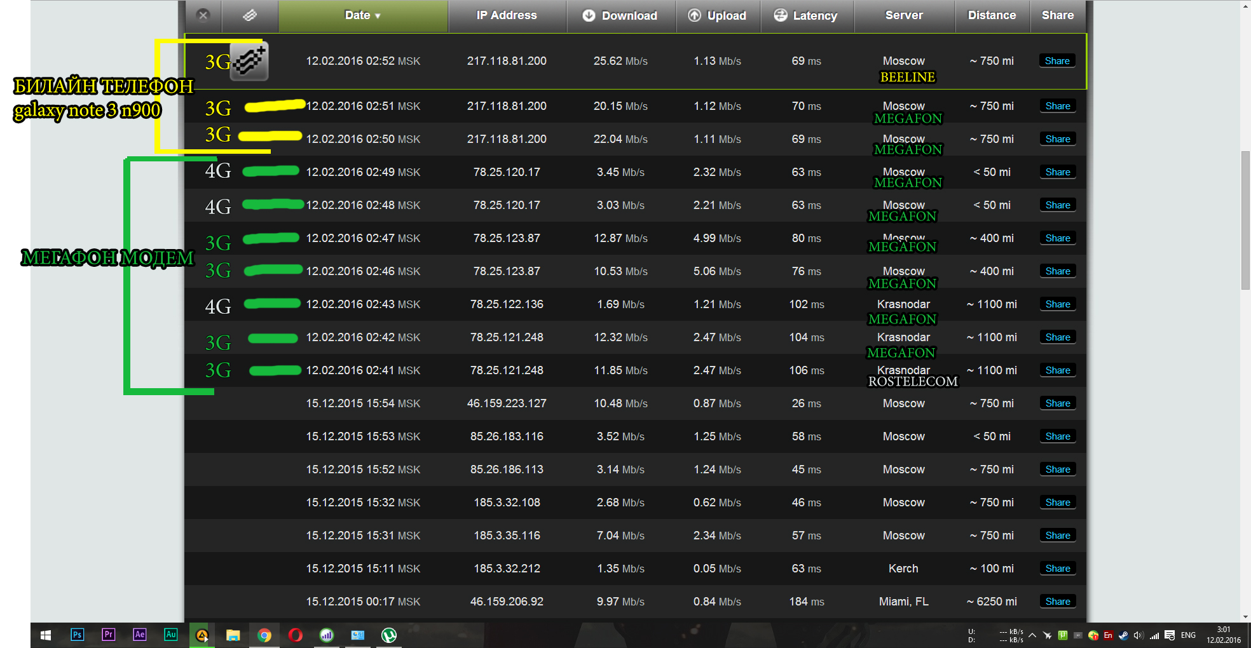This screenshot has width=1251, height=648.
Task: Select IP address 46.159.223.127
Action: tap(507, 403)
